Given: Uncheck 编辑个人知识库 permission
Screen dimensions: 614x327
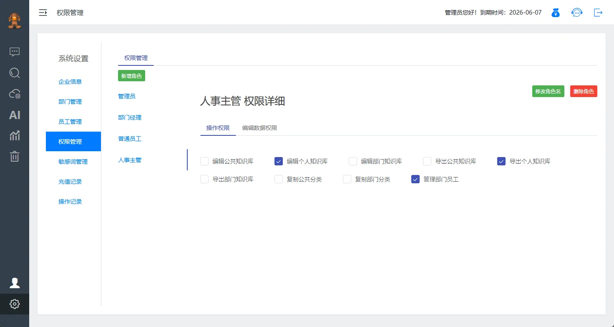Looking at the screenshot, I should [x=279, y=161].
